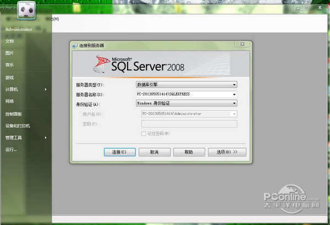Open the username (用户名) dropdown arrow
This screenshot has width=330, height=225.
point(234,114)
